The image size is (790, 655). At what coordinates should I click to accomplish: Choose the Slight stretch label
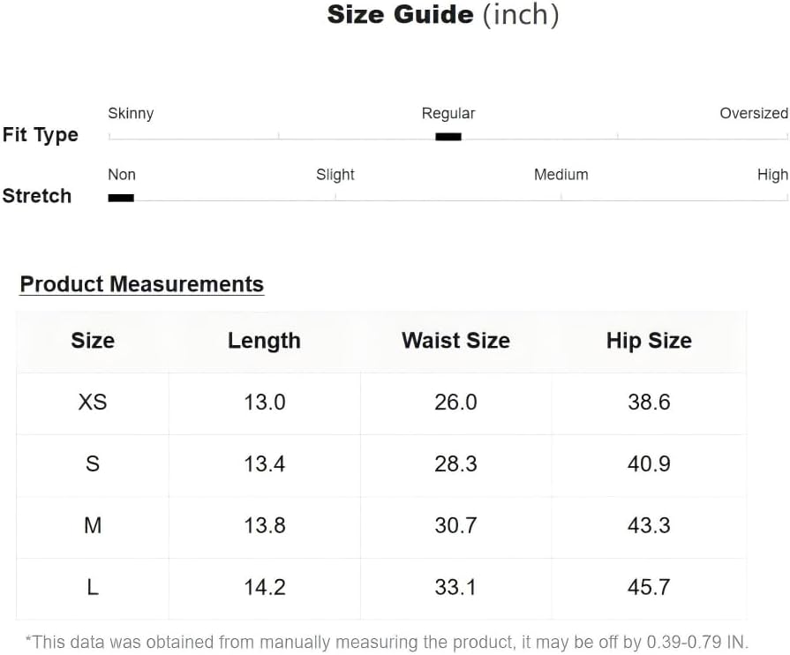coord(335,175)
